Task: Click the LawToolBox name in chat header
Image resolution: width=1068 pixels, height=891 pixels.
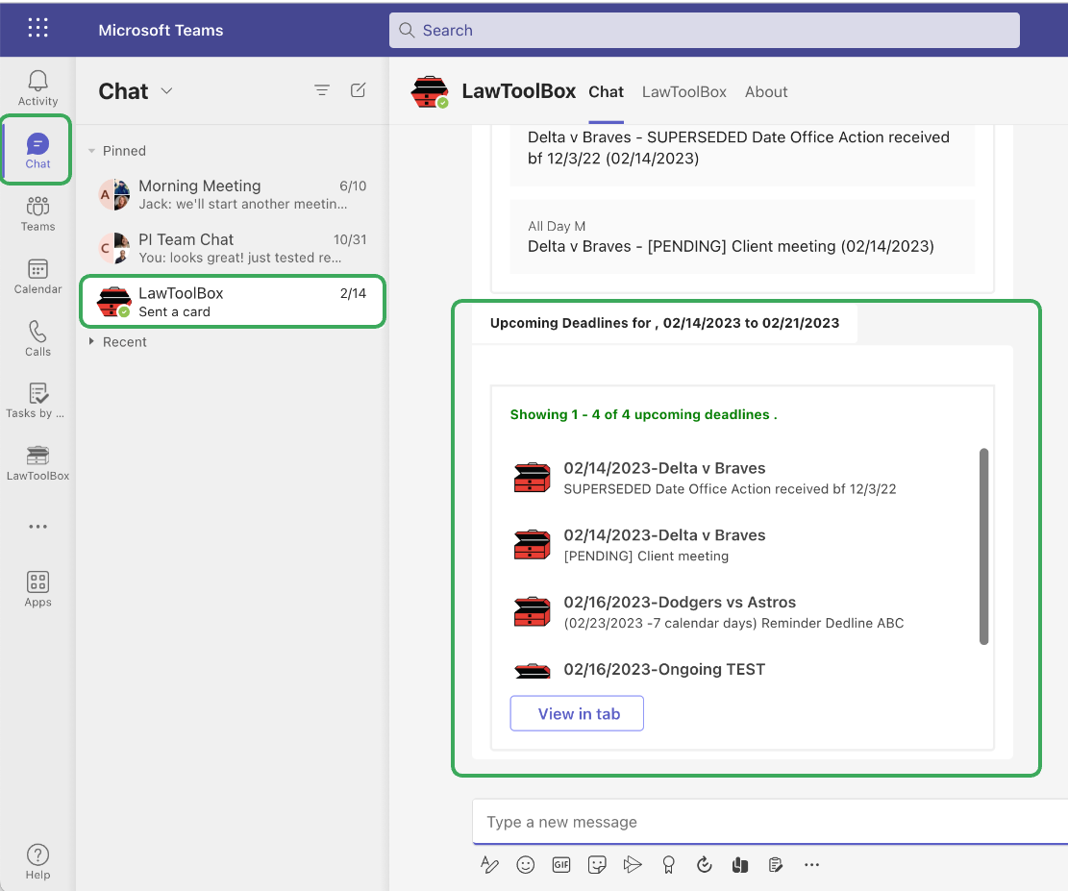Action: (519, 91)
